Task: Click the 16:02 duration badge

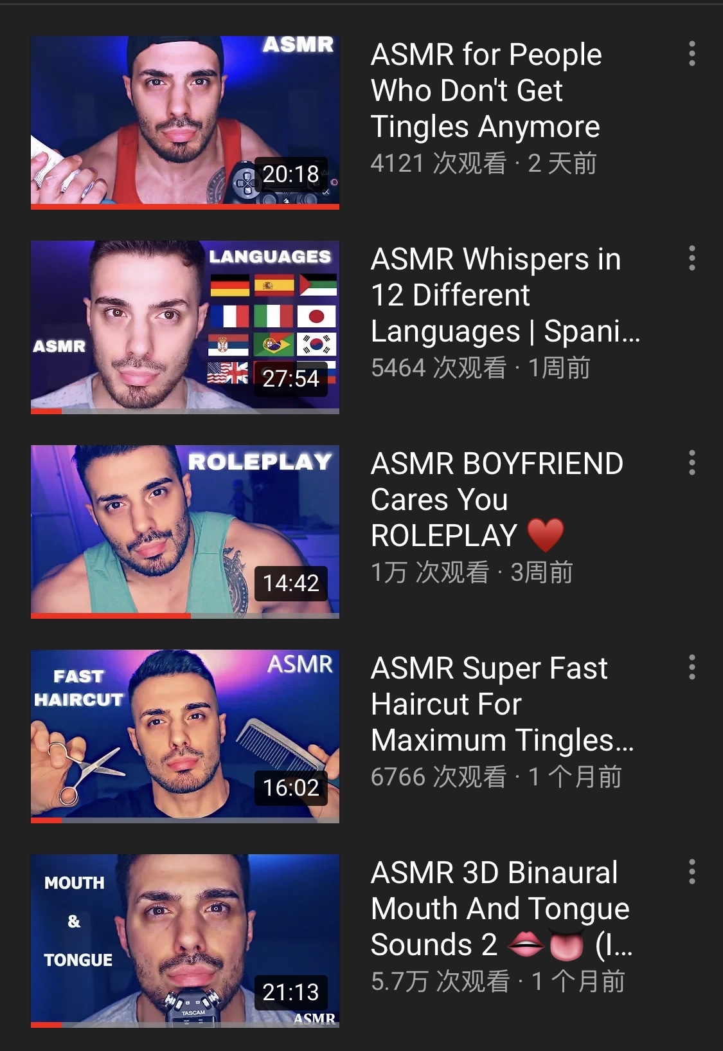Action: [290, 788]
